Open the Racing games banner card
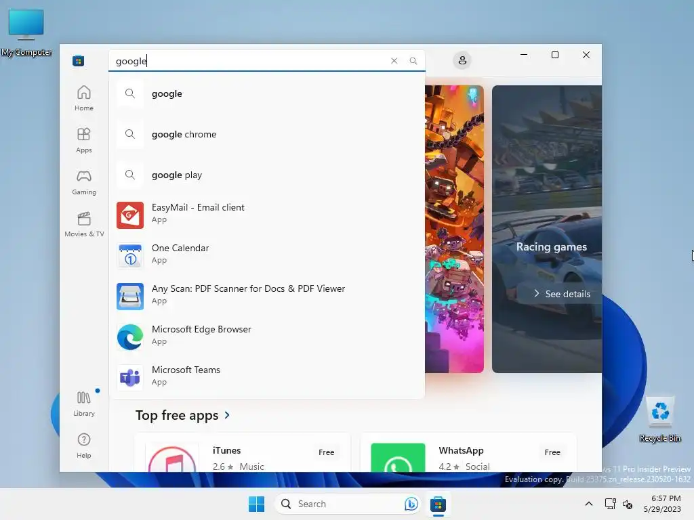 coord(547,229)
